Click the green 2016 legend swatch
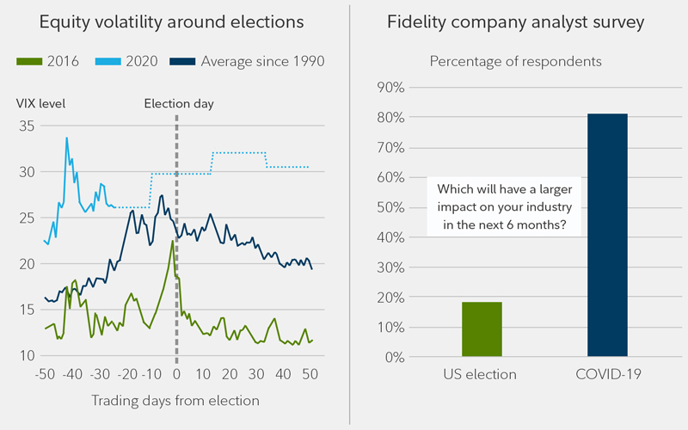This screenshot has width=688, height=430. 31,62
